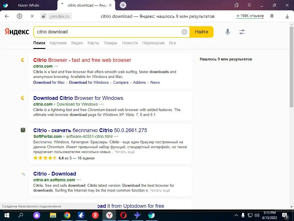The height and width of the screenshot is (221, 294).
Task: Open the Compare sitelink
Action: click(x=121, y=82)
